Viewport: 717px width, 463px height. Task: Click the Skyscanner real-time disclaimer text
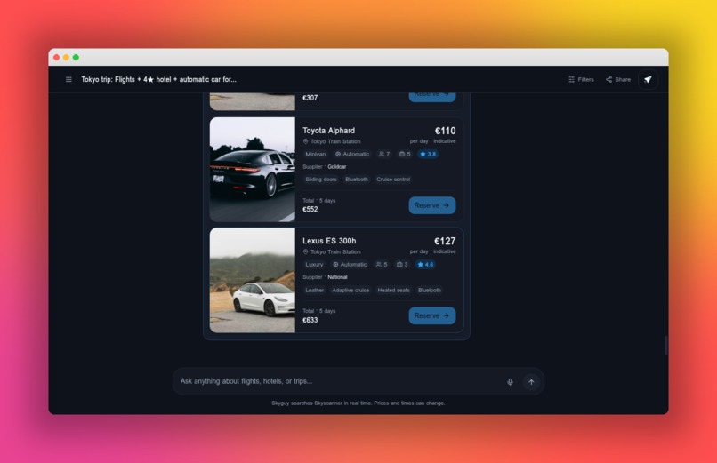click(358, 403)
